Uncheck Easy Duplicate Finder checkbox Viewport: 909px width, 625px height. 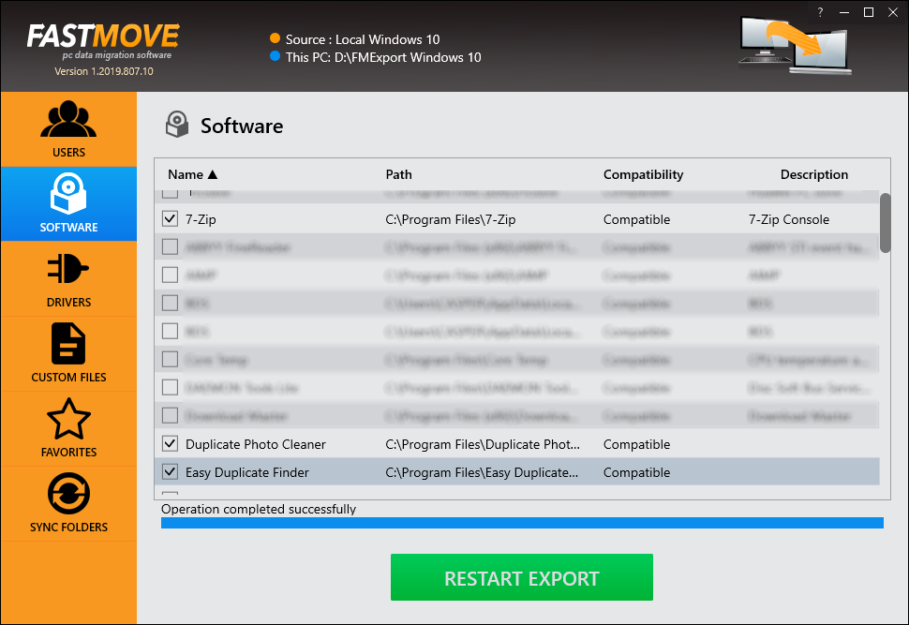click(x=170, y=471)
